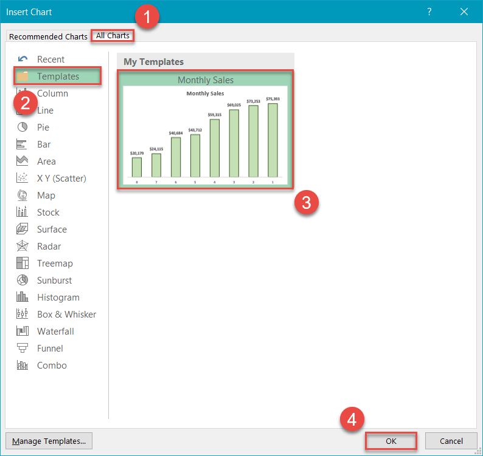Choose the Combo chart label

[52, 366]
